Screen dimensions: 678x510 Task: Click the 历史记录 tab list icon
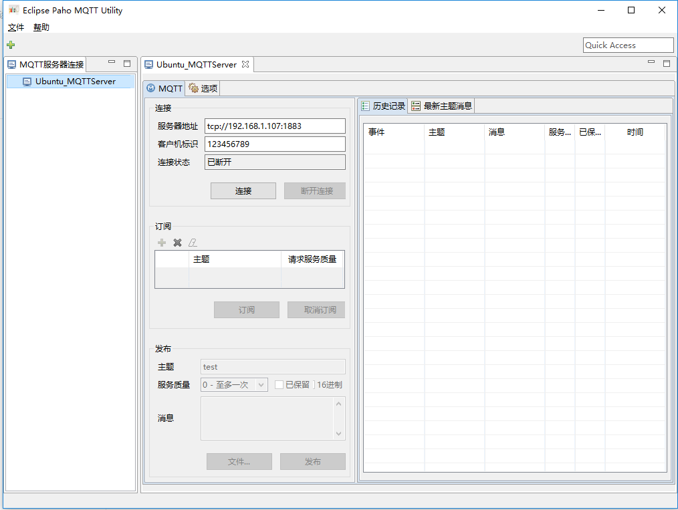click(x=366, y=106)
